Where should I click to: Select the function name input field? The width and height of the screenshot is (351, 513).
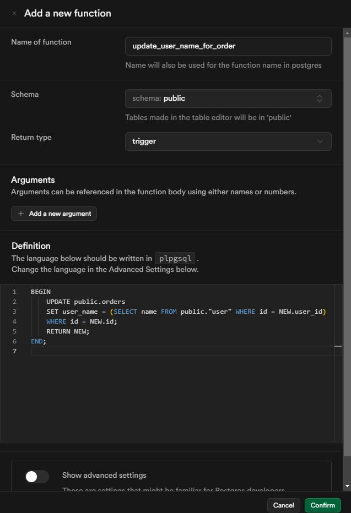click(x=228, y=46)
